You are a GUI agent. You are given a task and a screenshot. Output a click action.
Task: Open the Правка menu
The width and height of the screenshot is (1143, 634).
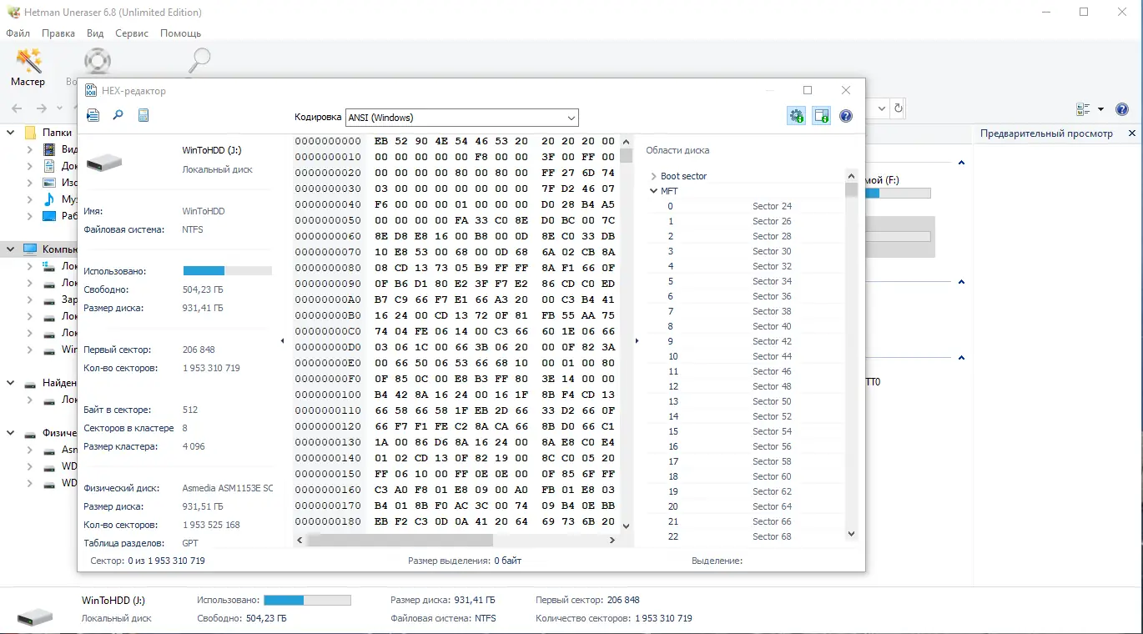coord(58,33)
